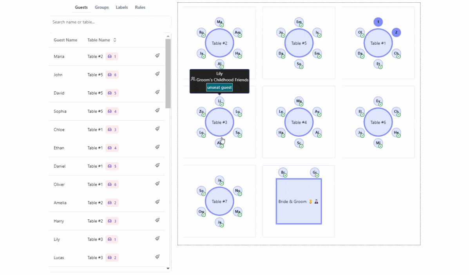Select the Table #6 circle

tap(378, 122)
